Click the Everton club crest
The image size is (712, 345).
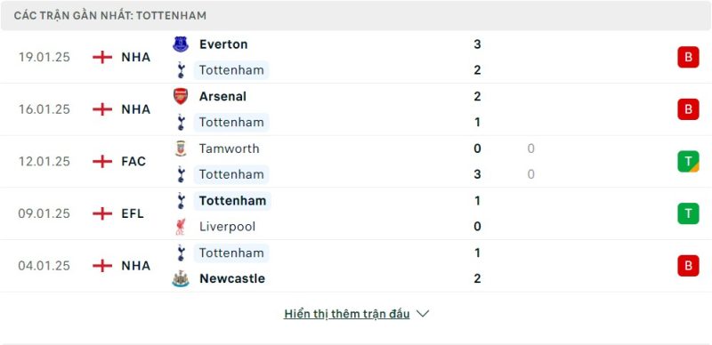tap(181, 44)
